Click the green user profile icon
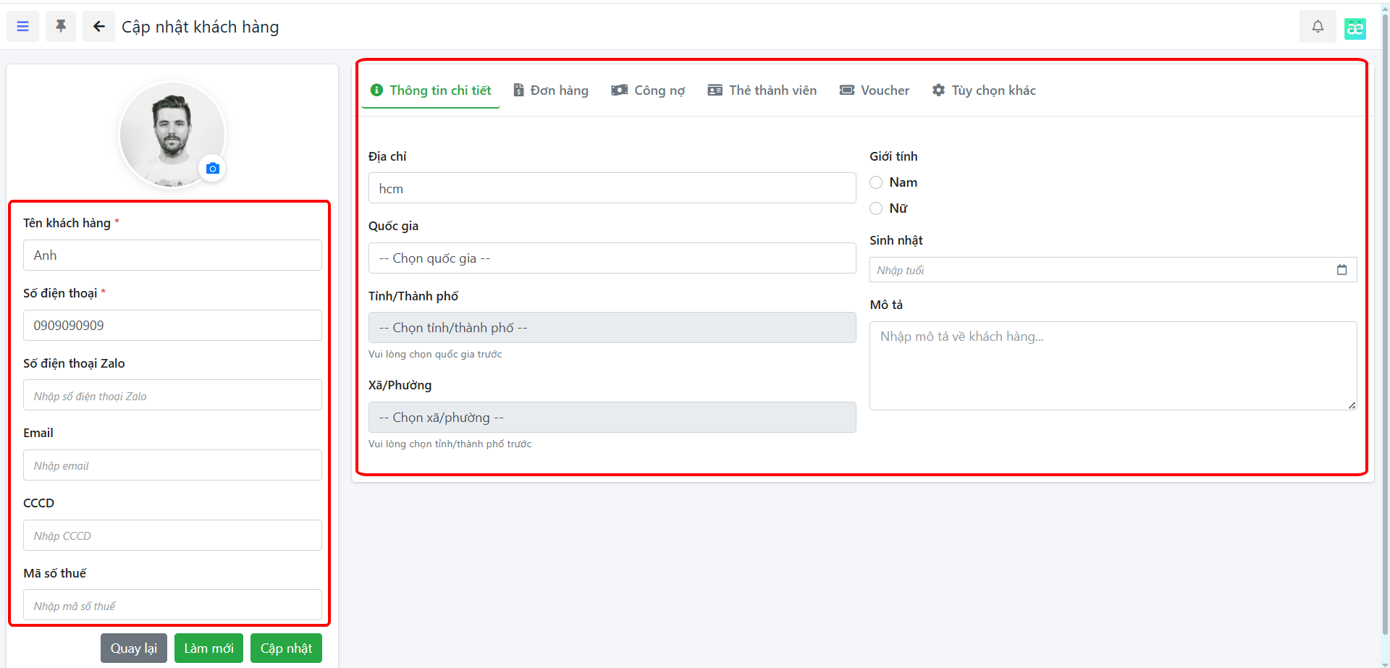Image resolution: width=1390 pixels, height=668 pixels. pos(1355,28)
